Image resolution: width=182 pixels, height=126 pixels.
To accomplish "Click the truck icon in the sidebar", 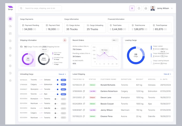I will 10,26.
